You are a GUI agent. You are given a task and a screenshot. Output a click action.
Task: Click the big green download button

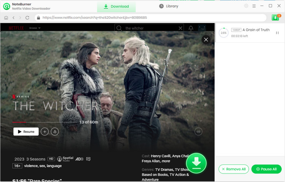[x=196, y=163]
